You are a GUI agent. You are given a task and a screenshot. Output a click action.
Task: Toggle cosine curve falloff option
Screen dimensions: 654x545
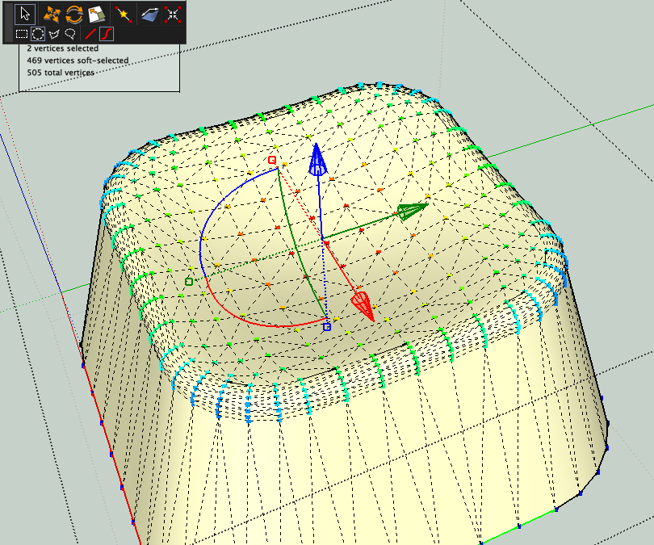coord(107,34)
